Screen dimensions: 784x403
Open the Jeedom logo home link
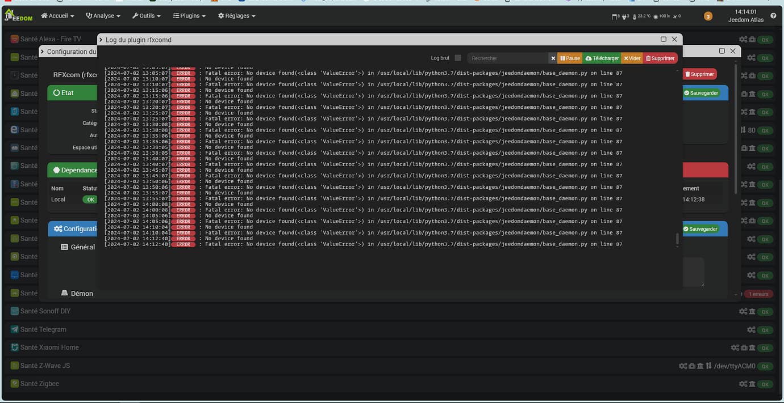[x=18, y=16]
